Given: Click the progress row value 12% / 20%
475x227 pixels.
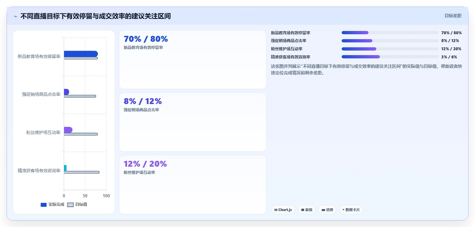Looking at the screenshot, I should click(x=451, y=49).
